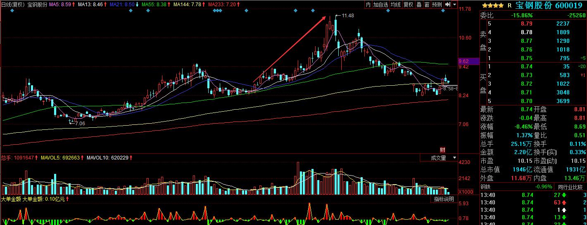587x225 pixels.
Task: Click the 量比 0.51 value
Action: [580, 135]
